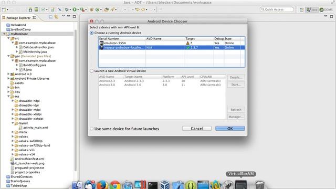
Task: Collapse the layout folder
Action: [13, 123]
